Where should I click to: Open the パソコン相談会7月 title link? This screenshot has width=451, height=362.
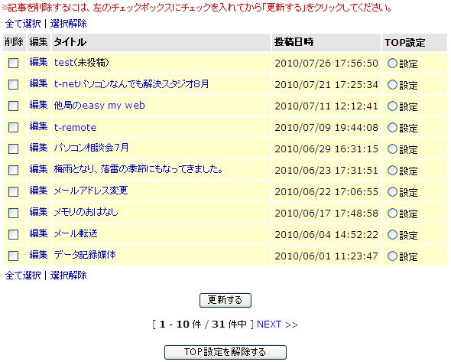[x=91, y=148]
